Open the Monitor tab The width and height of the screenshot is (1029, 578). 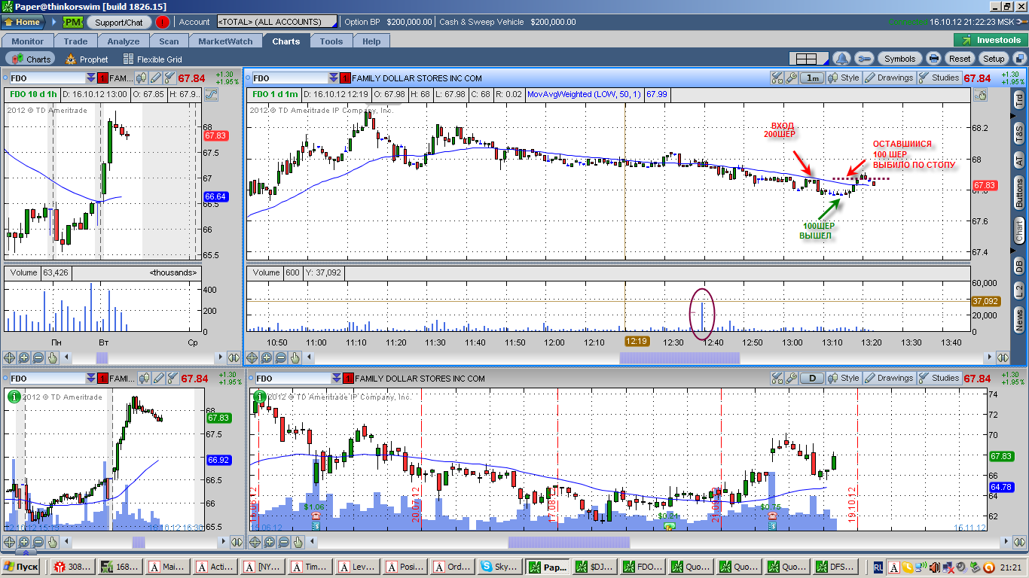pyautogui.click(x=28, y=41)
